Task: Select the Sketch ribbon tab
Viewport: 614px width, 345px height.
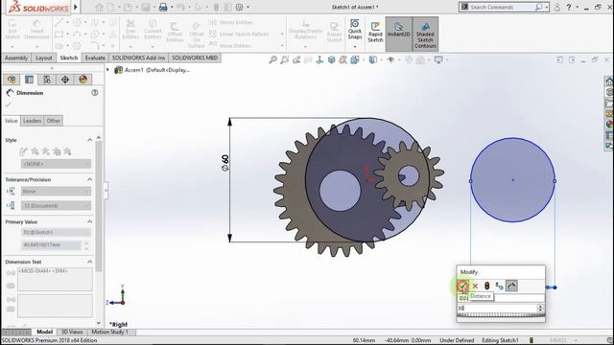Action: pos(69,57)
